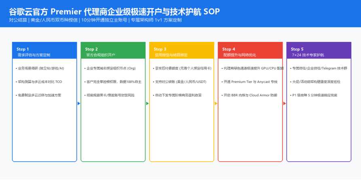Click the '官方合规组织开户' card subtitle

101,55
